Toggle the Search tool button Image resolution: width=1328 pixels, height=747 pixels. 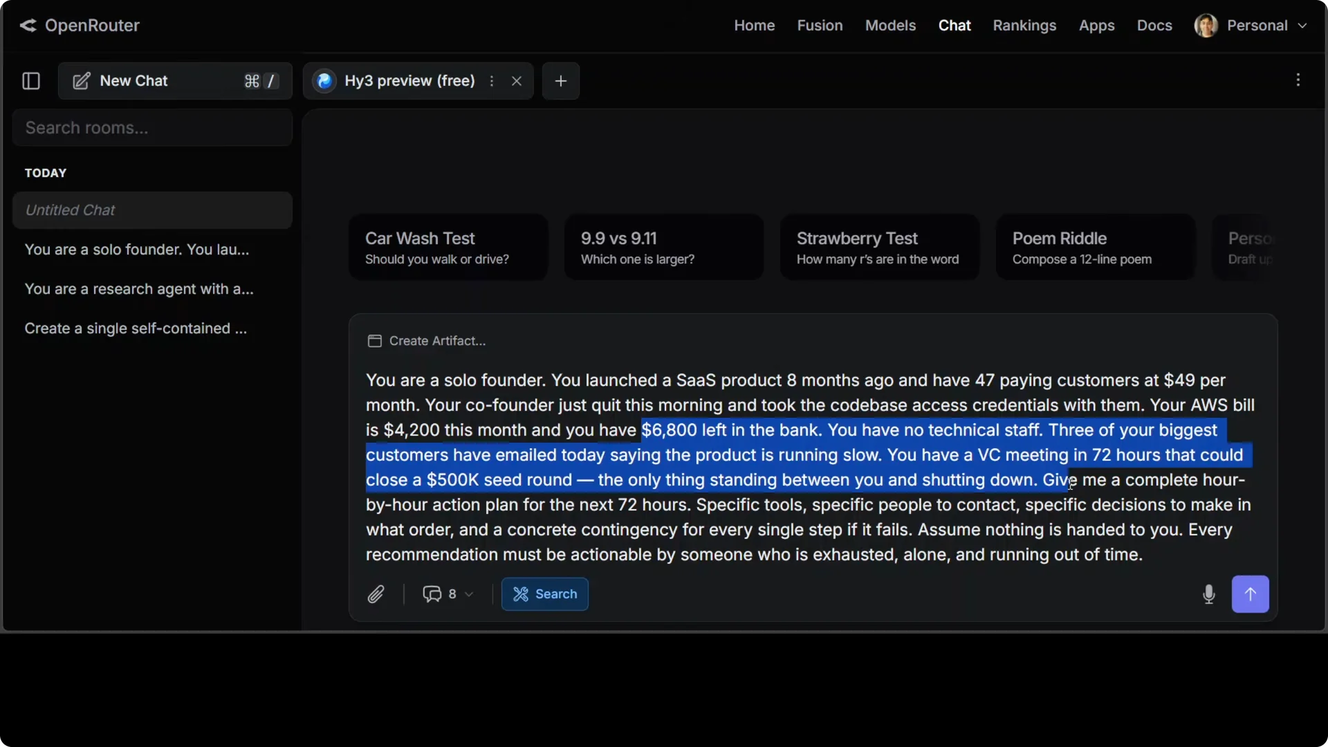pyautogui.click(x=545, y=594)
